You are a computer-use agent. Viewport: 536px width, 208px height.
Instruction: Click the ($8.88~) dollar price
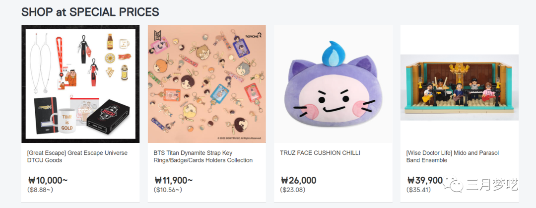(x=40, y=190)
